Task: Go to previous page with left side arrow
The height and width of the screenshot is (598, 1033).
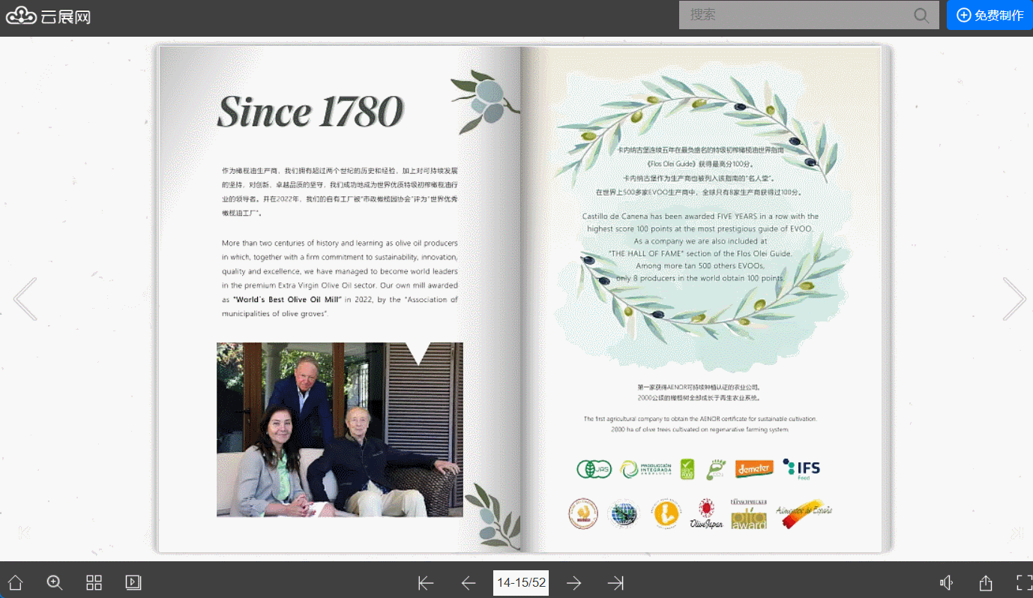Action: click(x=25, y=299)
